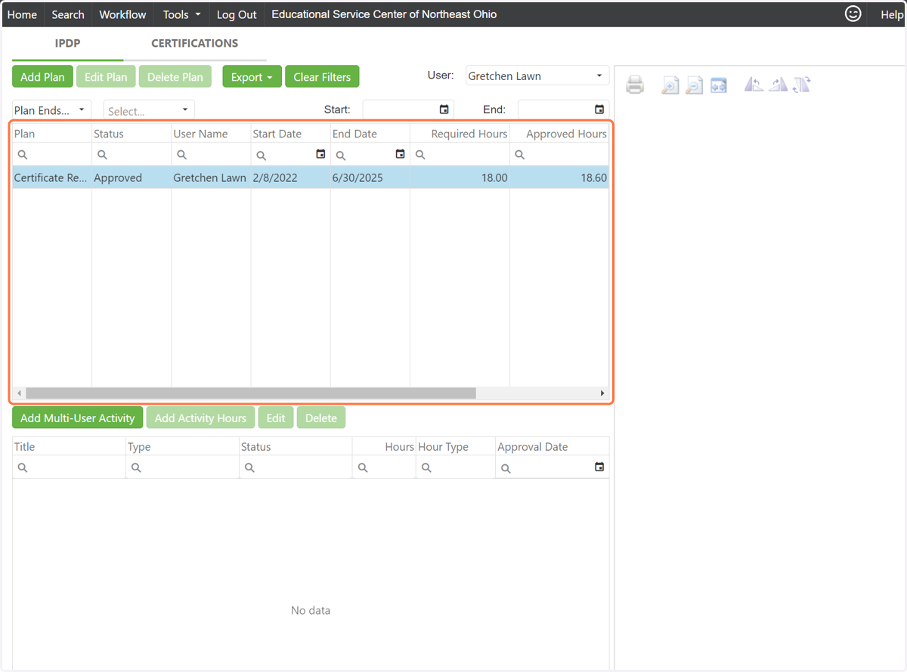Click the User Name column header
The width and height of the screenshot is (907, 672).
[211, 134]
